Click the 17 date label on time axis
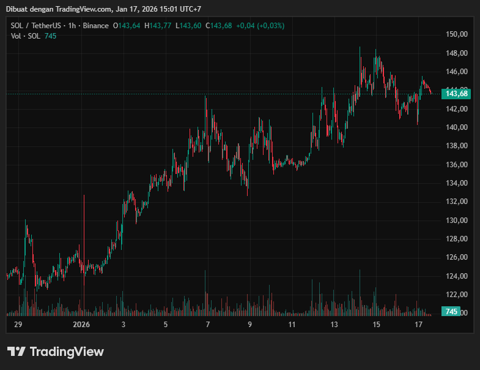This screenshot has width=480, height=370. [418, 325]
